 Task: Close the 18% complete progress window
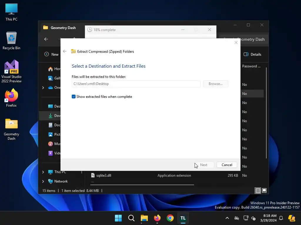coord(209,30)
